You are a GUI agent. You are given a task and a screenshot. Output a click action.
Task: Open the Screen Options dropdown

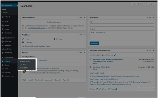coord(139,4)
